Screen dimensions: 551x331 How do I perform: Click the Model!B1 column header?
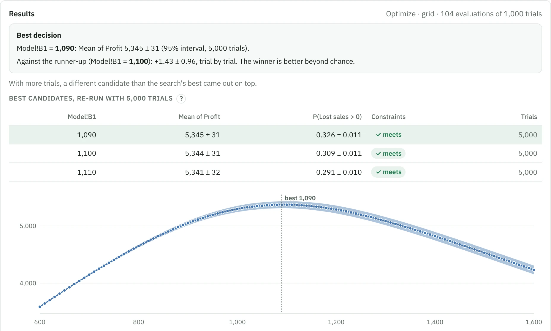[82, 117]
